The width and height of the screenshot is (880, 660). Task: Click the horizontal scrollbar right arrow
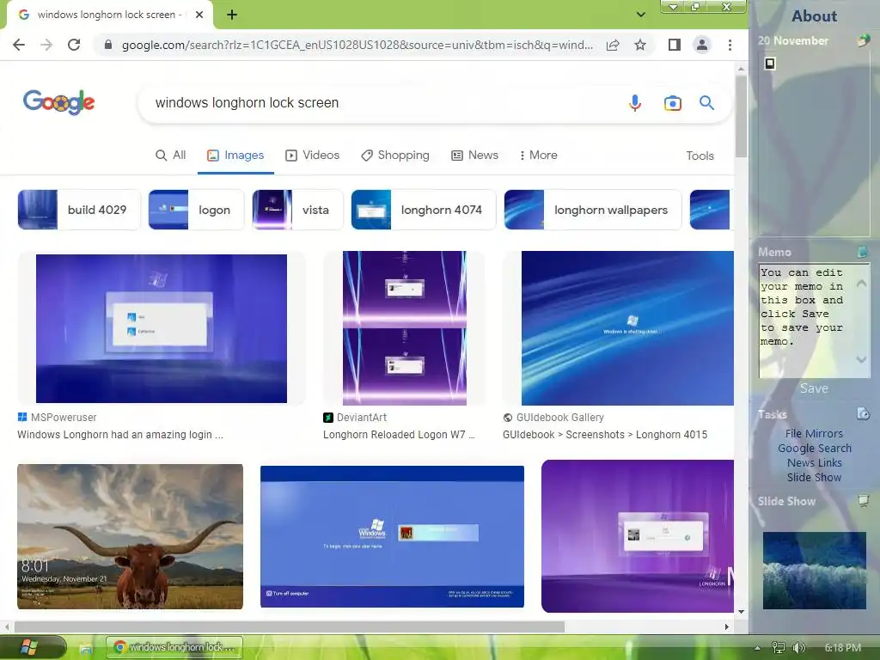(x=727, y=626)
